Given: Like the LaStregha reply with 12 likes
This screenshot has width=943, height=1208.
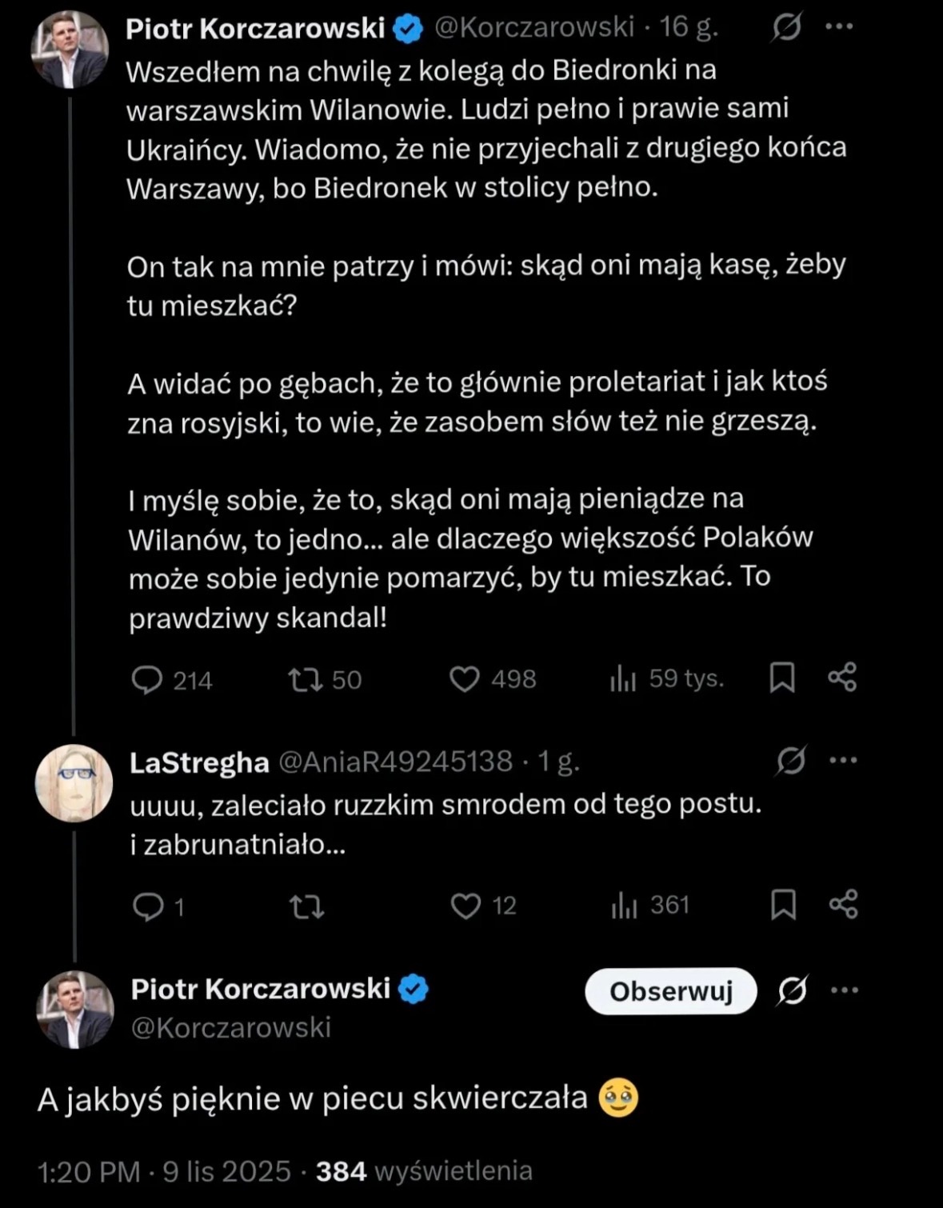Looking at the screenshot, I should click(466, 906).
